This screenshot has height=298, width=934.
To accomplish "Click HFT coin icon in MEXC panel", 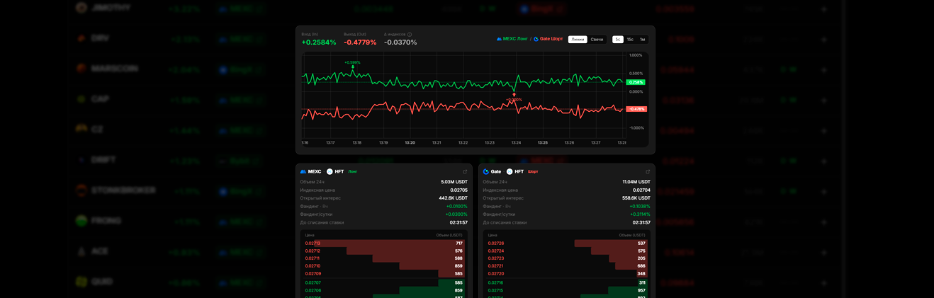I will 330,172.
